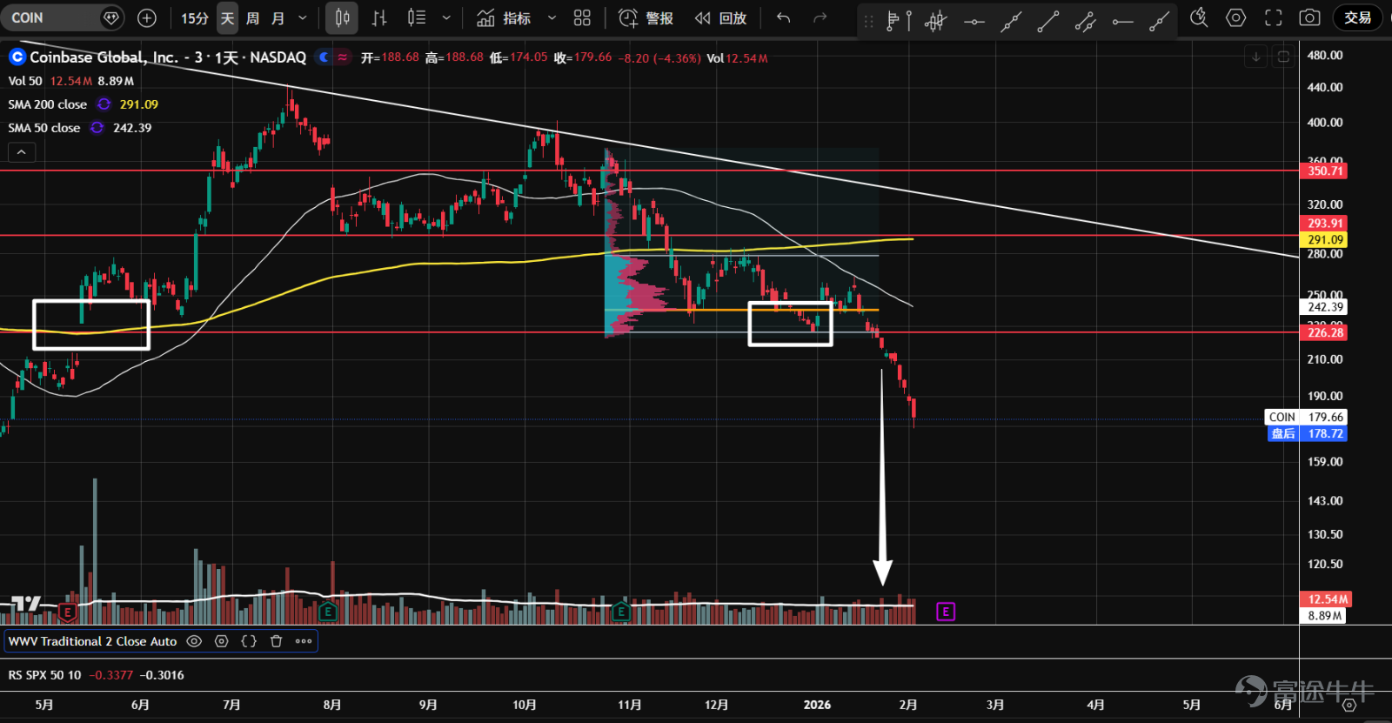Click the pane move-down arrow button
This screenshot has width=1392, height=723.
[x=1255, y=57]
